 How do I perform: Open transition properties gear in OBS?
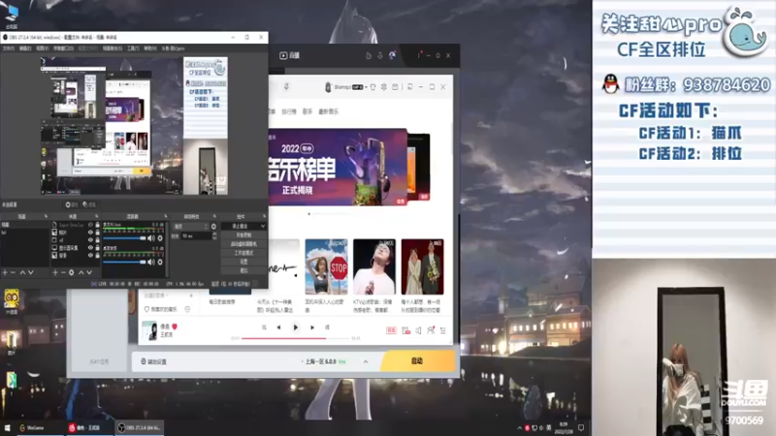coord(213,227)
